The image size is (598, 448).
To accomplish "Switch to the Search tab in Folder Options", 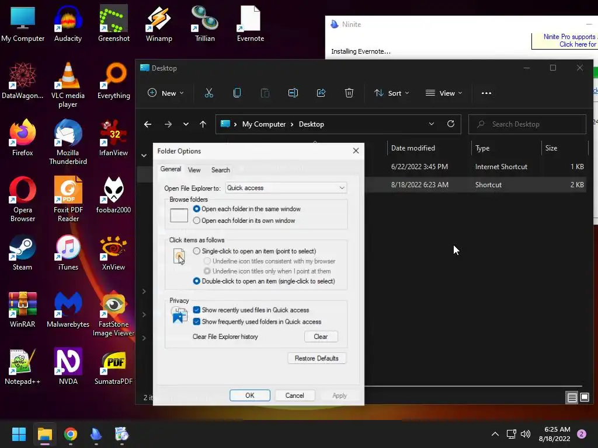I will 220,170.
